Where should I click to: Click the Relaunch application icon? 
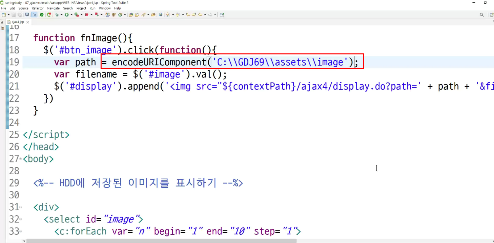pos(49,15)
